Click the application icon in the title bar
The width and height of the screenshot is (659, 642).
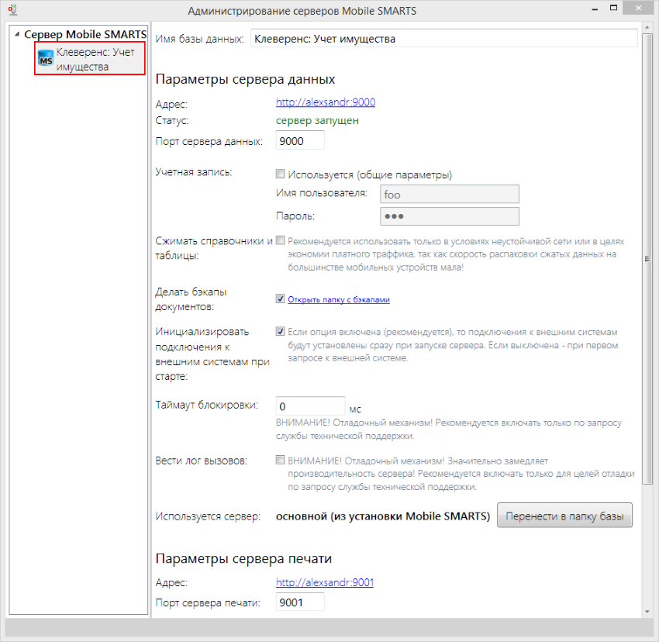pyautogui.click(x=12, y=10)
